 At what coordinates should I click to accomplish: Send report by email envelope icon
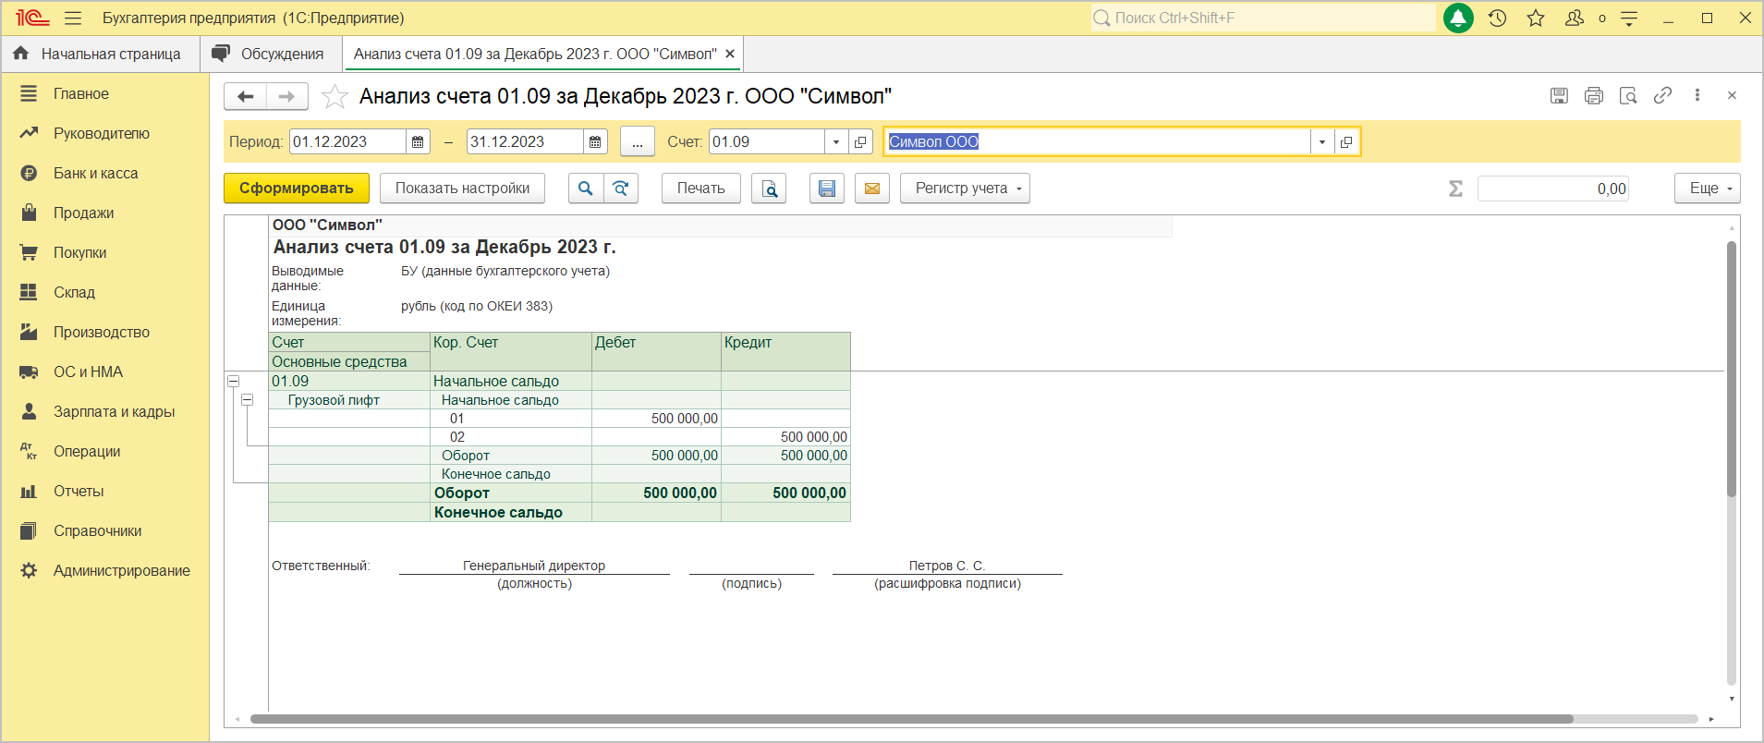(x=871, y=189)
